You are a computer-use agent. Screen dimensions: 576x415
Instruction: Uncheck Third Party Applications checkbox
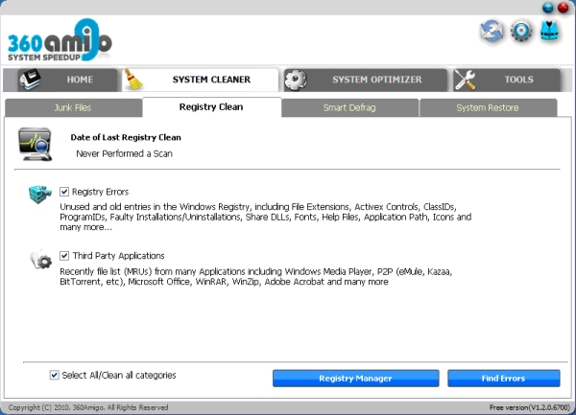[64, 256]
